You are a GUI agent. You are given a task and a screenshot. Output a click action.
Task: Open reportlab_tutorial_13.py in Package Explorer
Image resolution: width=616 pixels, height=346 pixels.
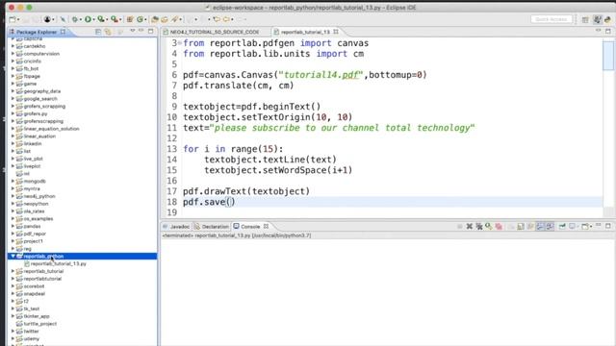click(58, 263)
